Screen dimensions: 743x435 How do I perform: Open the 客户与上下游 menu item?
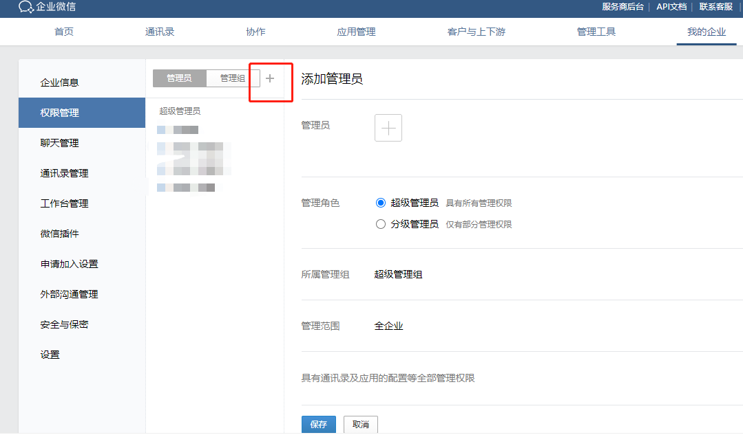476,31
